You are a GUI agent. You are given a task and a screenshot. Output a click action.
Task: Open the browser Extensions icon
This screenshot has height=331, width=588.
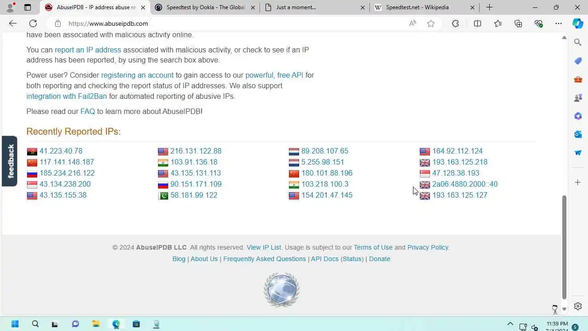[x=455, y=23]
